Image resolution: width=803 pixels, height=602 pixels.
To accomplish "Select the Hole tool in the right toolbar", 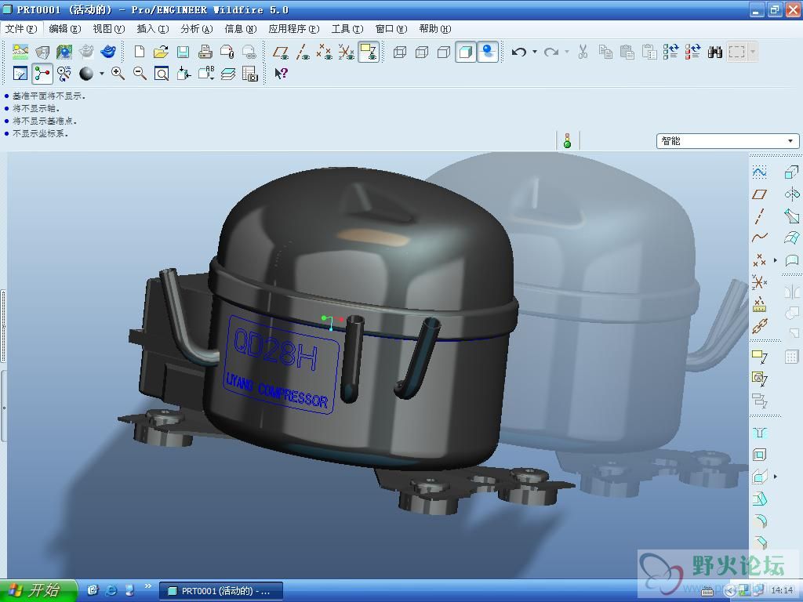I will point(759,433).
